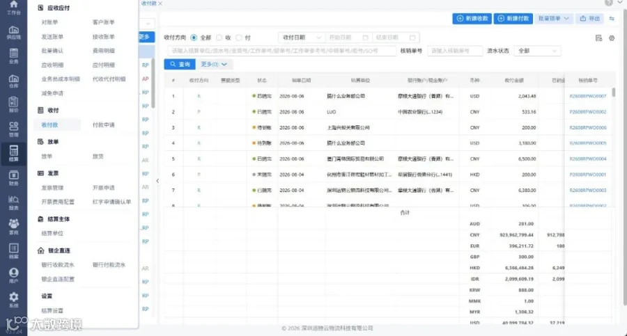Open the 客商 people icon
Viewport: 627px width, 336px height.
[14, 227]
